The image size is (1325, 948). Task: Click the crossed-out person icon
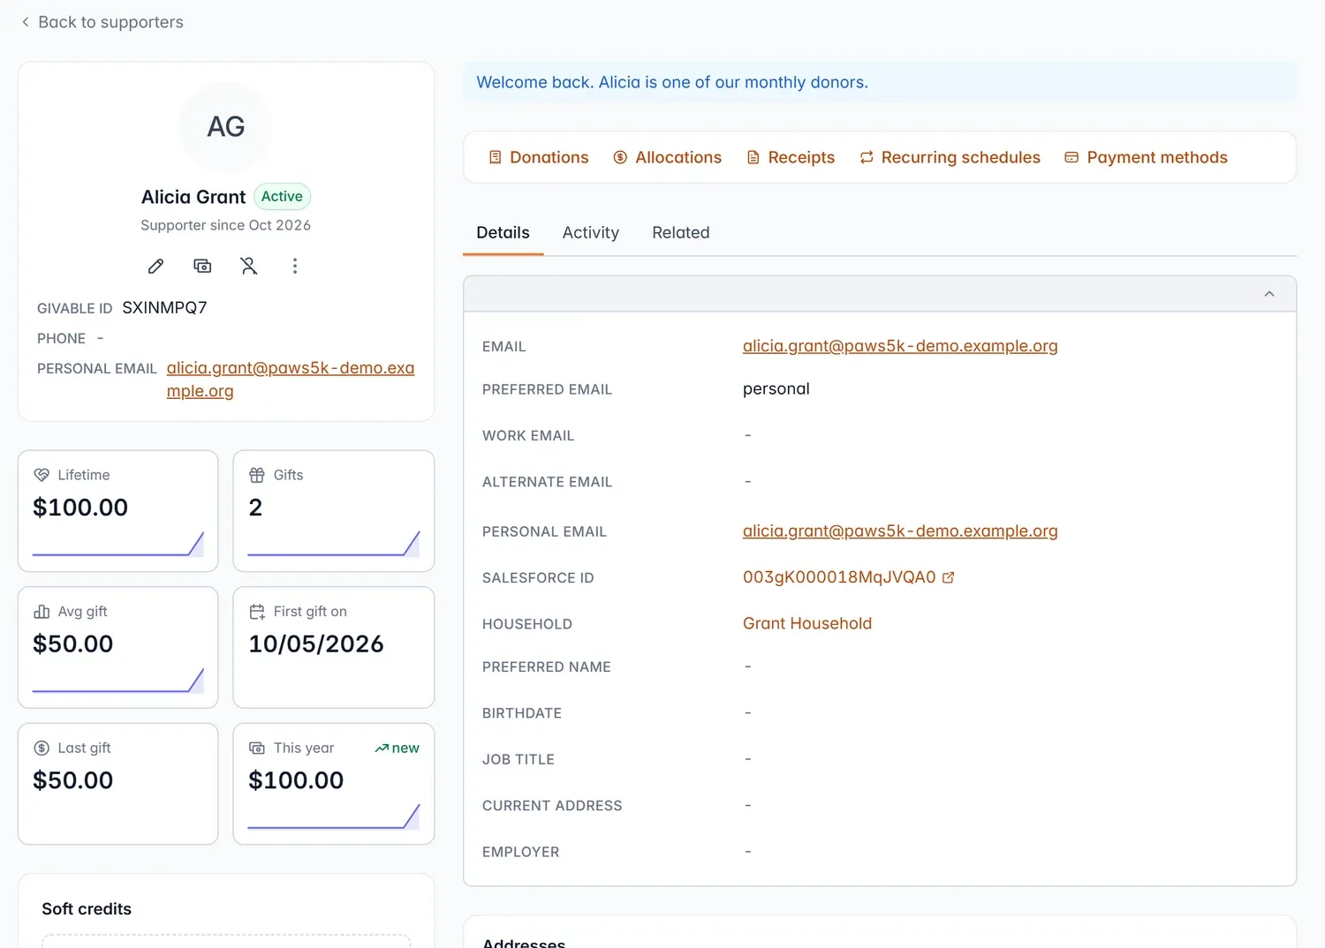tap(249, 266)
